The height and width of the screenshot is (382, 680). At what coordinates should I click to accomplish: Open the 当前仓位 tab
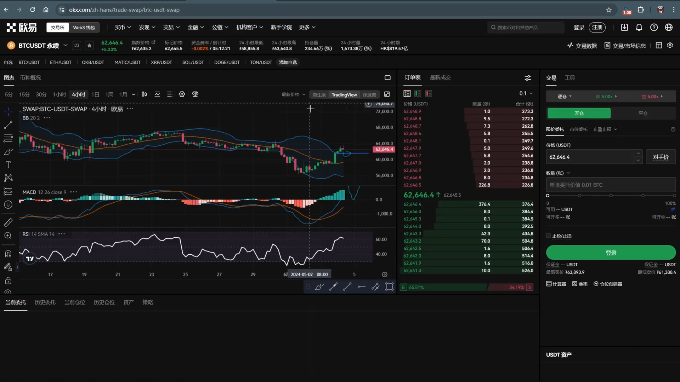[x=74, y=302]
